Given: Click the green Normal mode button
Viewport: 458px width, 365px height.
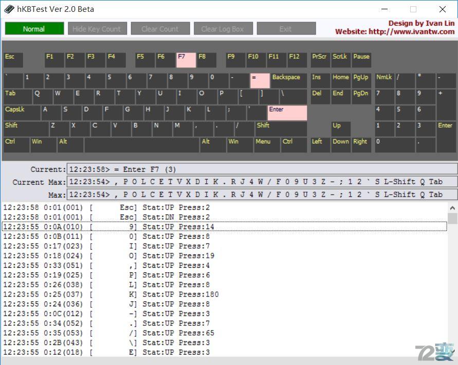Looking at the screenshot, I should [34, 29].
